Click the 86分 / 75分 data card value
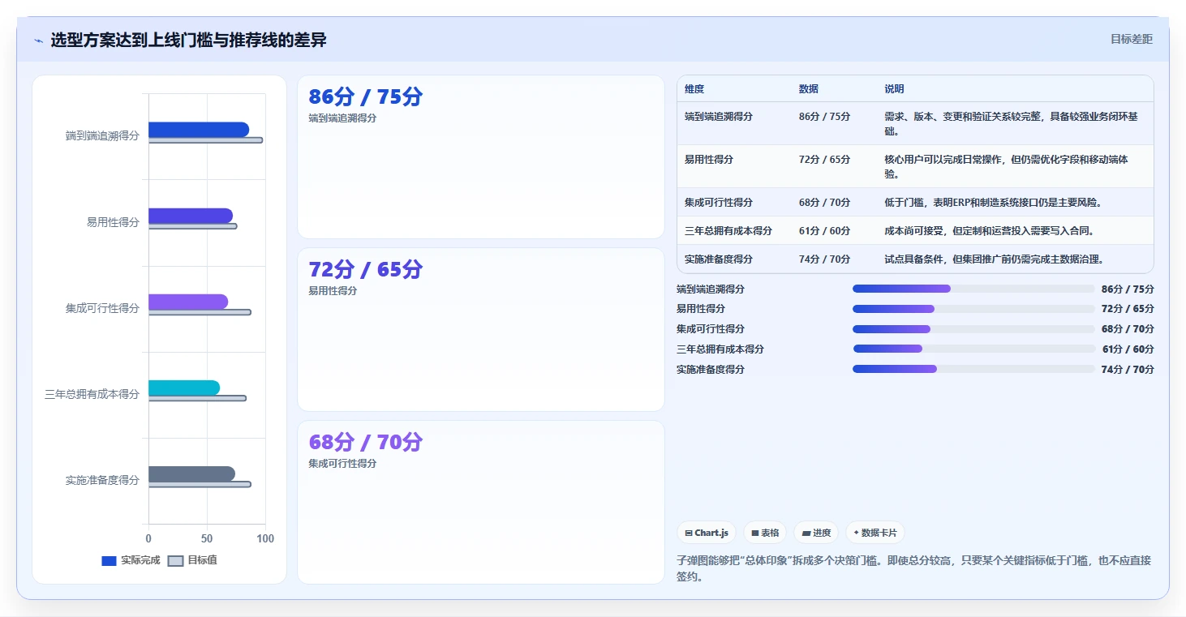 365,96
